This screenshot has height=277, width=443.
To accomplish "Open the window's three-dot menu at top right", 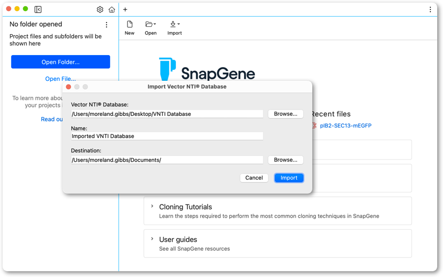I will (x=430, y=9).
